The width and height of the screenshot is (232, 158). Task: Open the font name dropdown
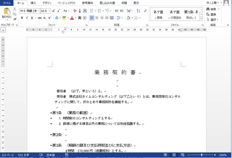[x=39, y=11]
